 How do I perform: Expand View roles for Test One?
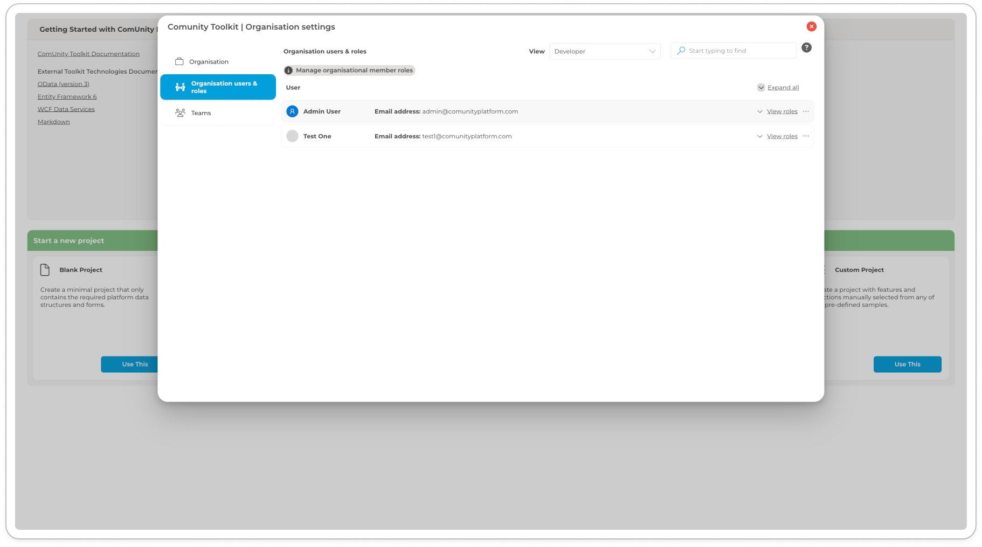click(782, 136)
